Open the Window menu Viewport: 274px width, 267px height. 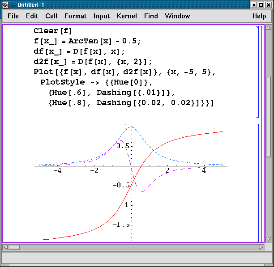point(177,16)
